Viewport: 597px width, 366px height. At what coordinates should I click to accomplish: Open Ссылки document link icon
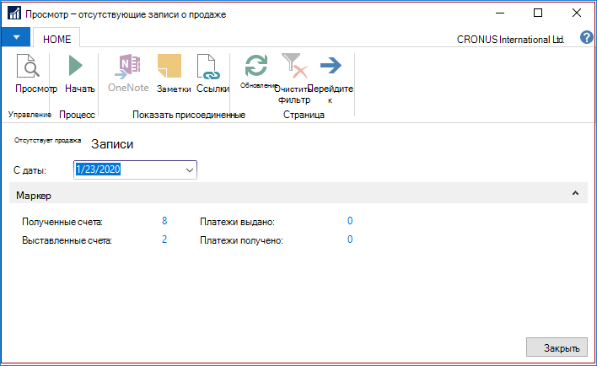click(208, 67)
